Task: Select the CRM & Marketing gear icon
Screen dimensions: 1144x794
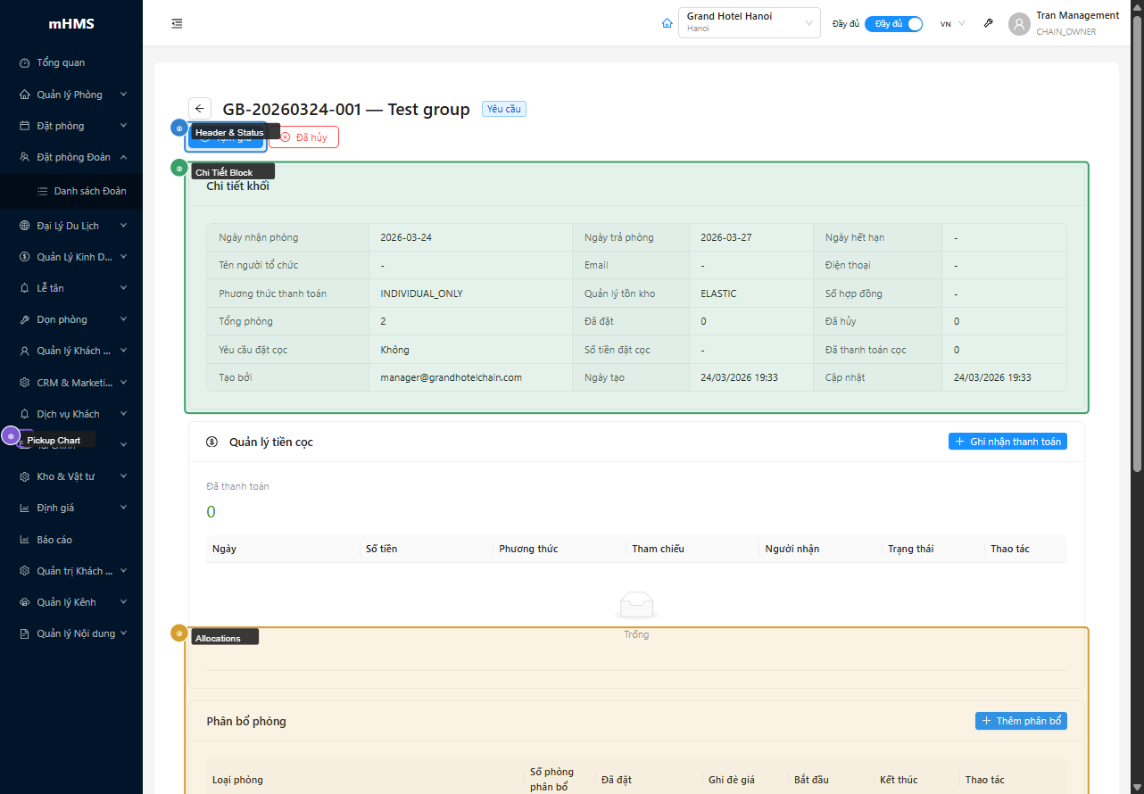Action: [22, 382]
